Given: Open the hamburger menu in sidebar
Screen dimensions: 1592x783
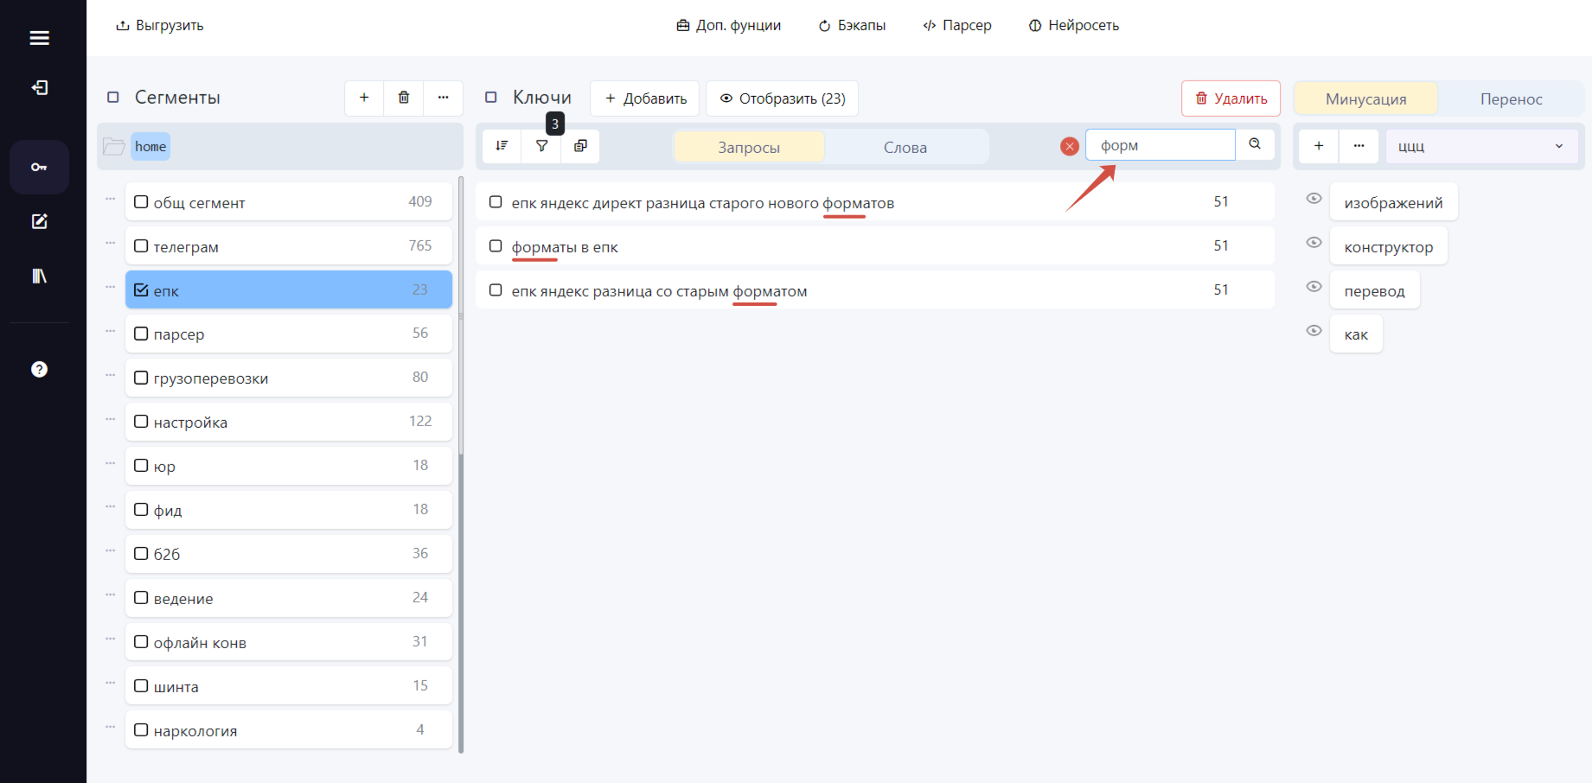Looking at the screenshot, I should [39, 38].
